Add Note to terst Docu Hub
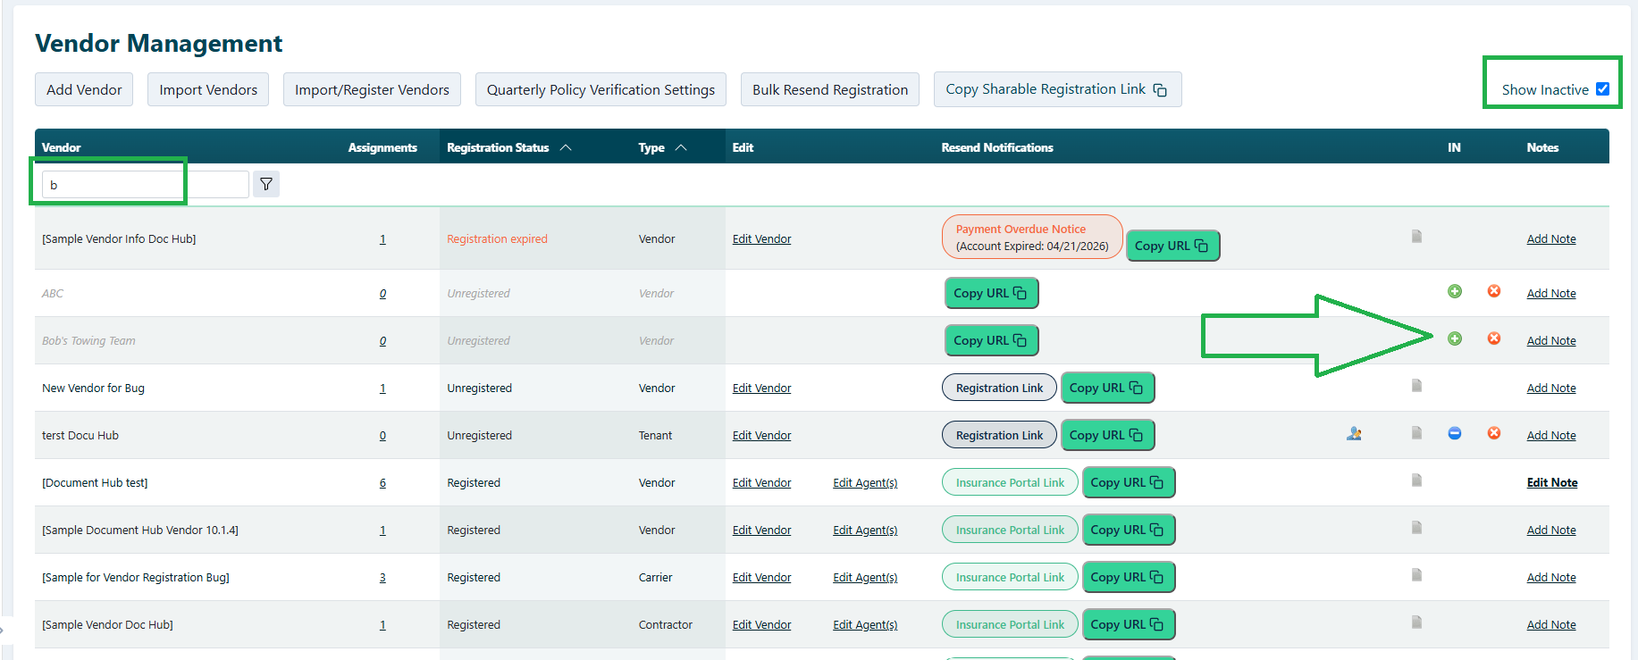The height and width of the screenshot is (660, 1638). point(1551,435)
